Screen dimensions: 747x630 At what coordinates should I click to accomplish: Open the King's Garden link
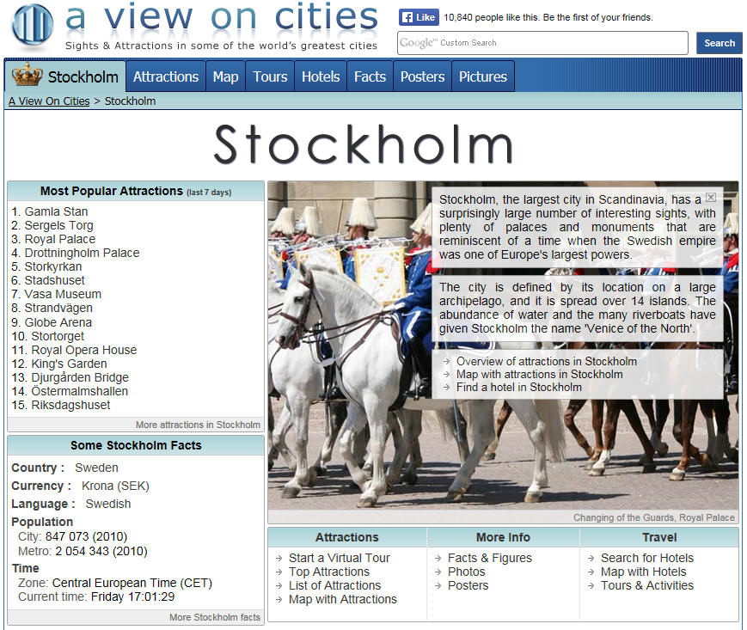click(69, 364)
